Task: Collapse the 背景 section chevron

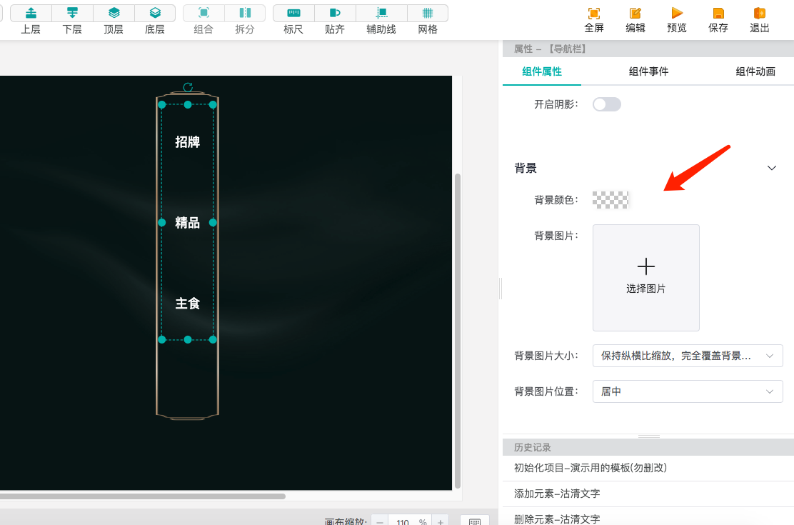Action: coord(772,168)
